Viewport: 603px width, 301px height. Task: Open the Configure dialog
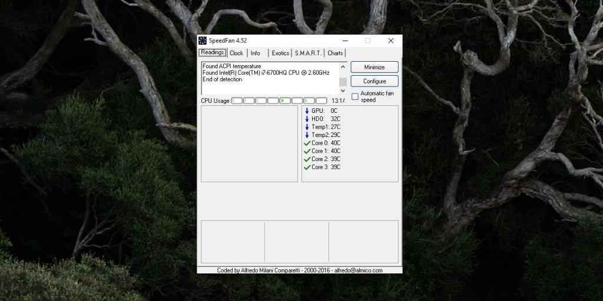[x=375, y=81]
